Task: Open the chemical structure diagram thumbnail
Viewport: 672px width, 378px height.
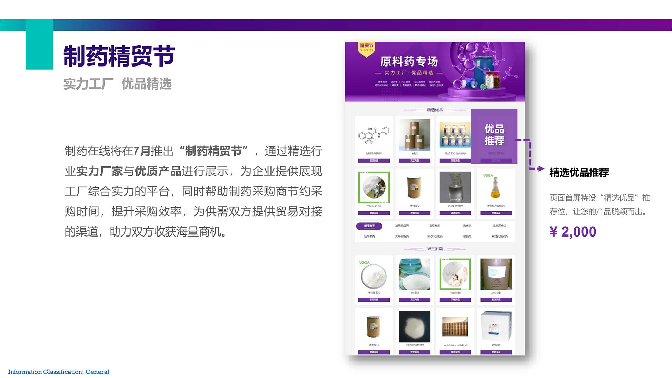Action: (374, 135)
